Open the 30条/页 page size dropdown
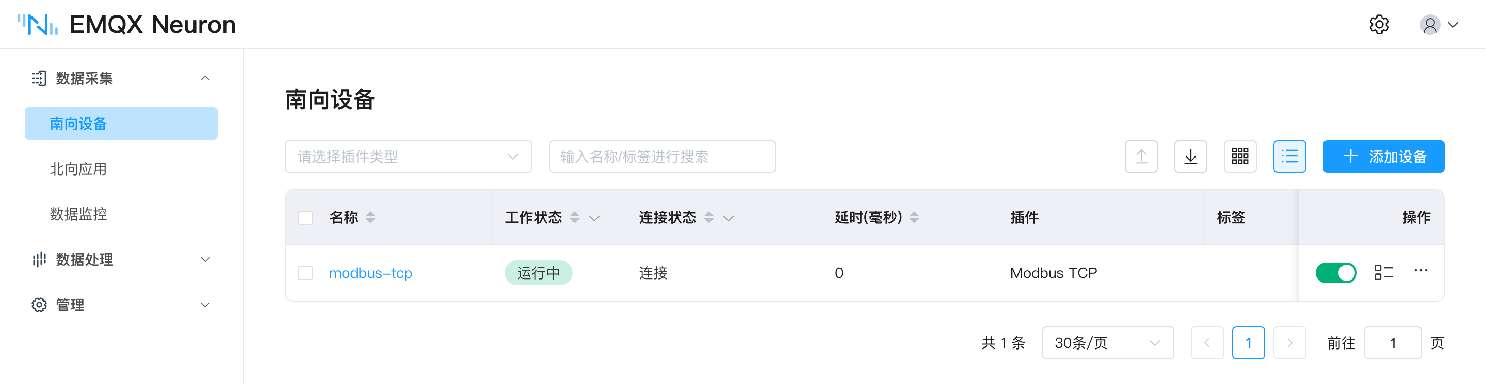1486x384 pixels. pyautogui.click(x=1108, y=343)
